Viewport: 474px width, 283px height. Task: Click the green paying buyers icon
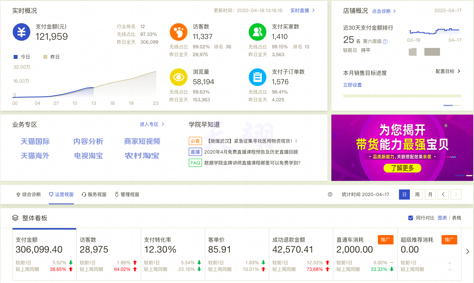point(258,32)
